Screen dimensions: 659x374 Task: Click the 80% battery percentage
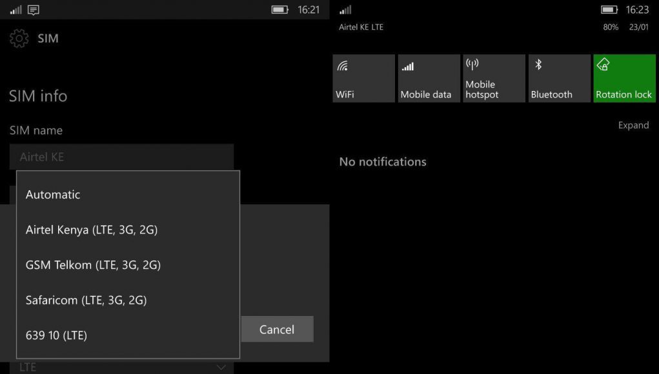tap(610, 27)
